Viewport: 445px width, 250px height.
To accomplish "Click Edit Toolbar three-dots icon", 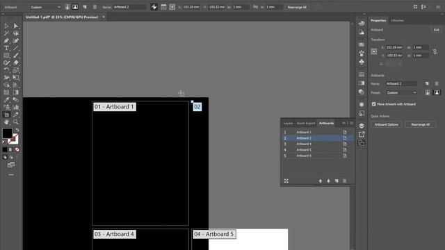I will [11, 175].
